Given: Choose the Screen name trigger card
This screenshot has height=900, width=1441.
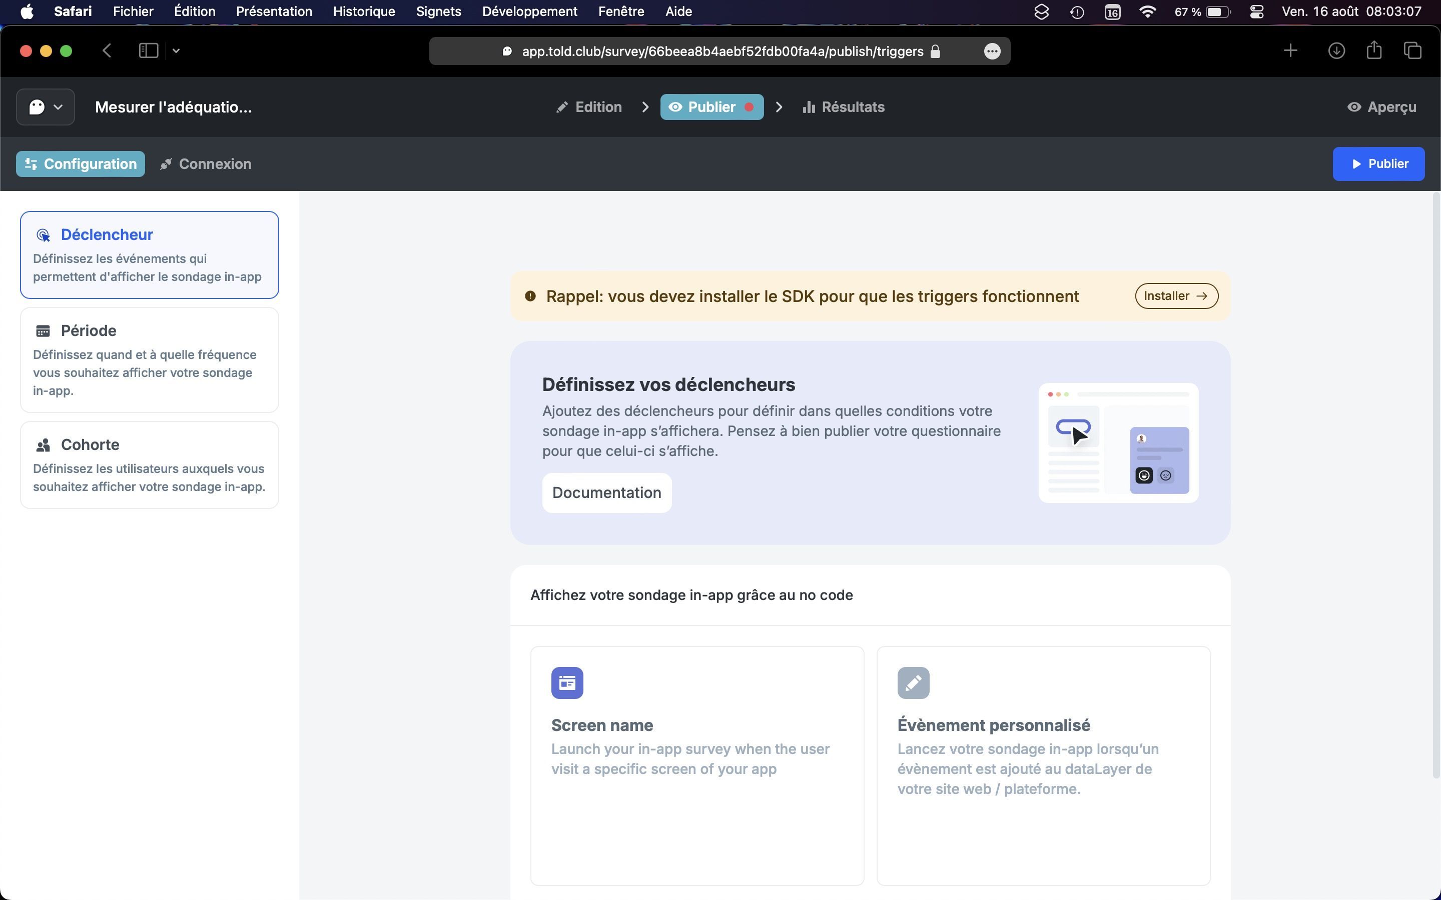Looking at the screenshot, I should (x=696, y=765).
